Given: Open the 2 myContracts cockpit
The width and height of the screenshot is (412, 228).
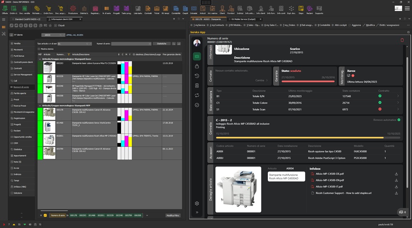Looking at the screenshot, I should 215,25.
